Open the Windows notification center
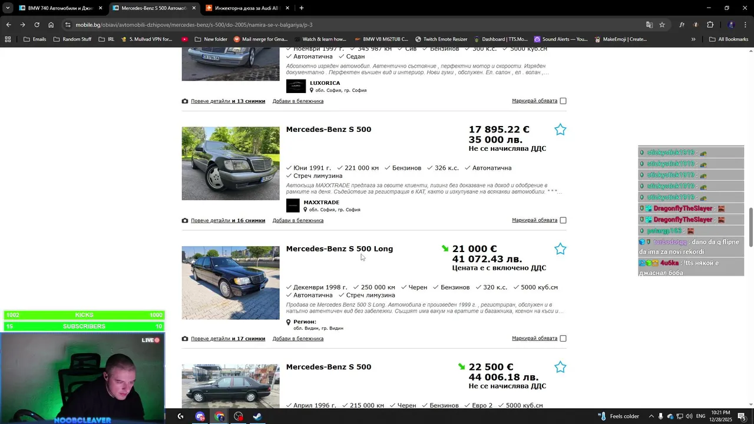 [x=742, y=416]
